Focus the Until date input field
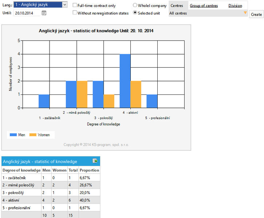This screenshot has width=264, height=218. [x=27, y=13]
